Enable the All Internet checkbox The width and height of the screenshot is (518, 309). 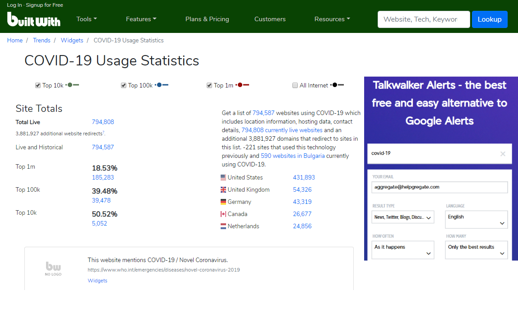[295, 85]
